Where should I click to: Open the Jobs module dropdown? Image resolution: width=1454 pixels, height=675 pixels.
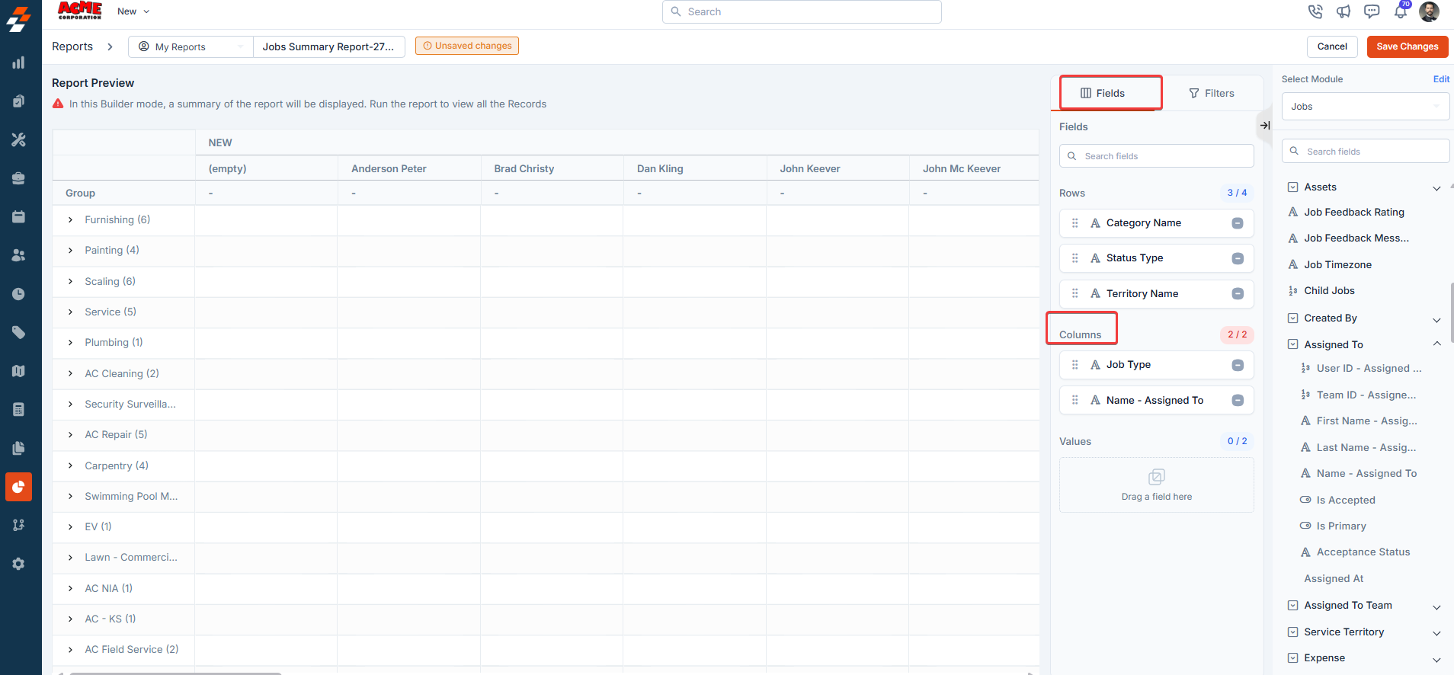click(x=1366, y=107)
